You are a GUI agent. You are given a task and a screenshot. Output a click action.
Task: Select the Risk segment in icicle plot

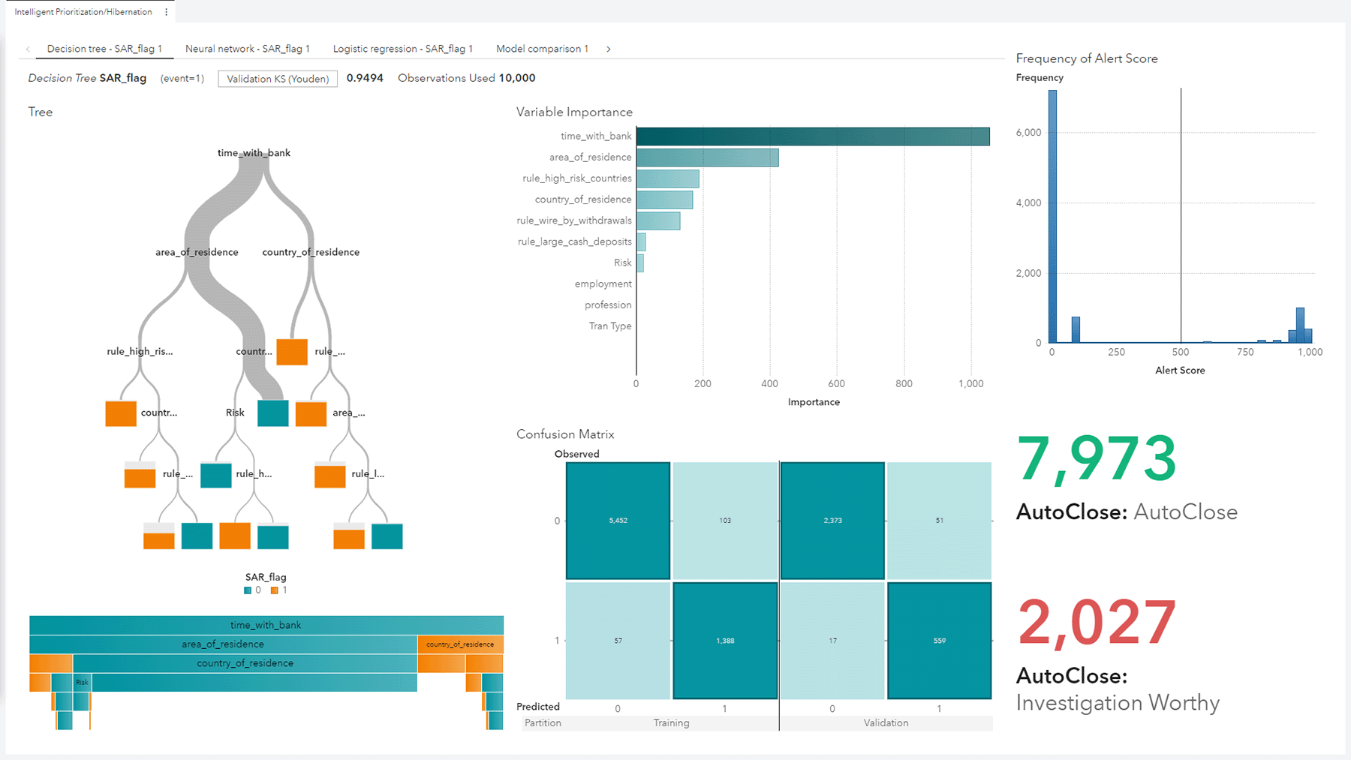click(83, 683)
